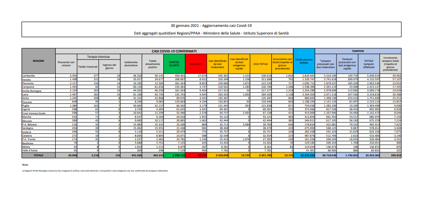Click the TAMPONI section header
The width and height of the screenshot is (441, 210).
(358, 51)
